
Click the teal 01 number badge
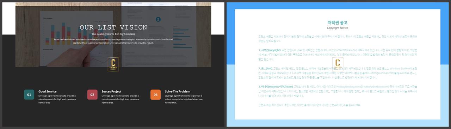[29, 95]
